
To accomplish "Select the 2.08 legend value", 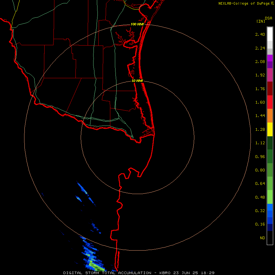I will [x=260, y=61].
